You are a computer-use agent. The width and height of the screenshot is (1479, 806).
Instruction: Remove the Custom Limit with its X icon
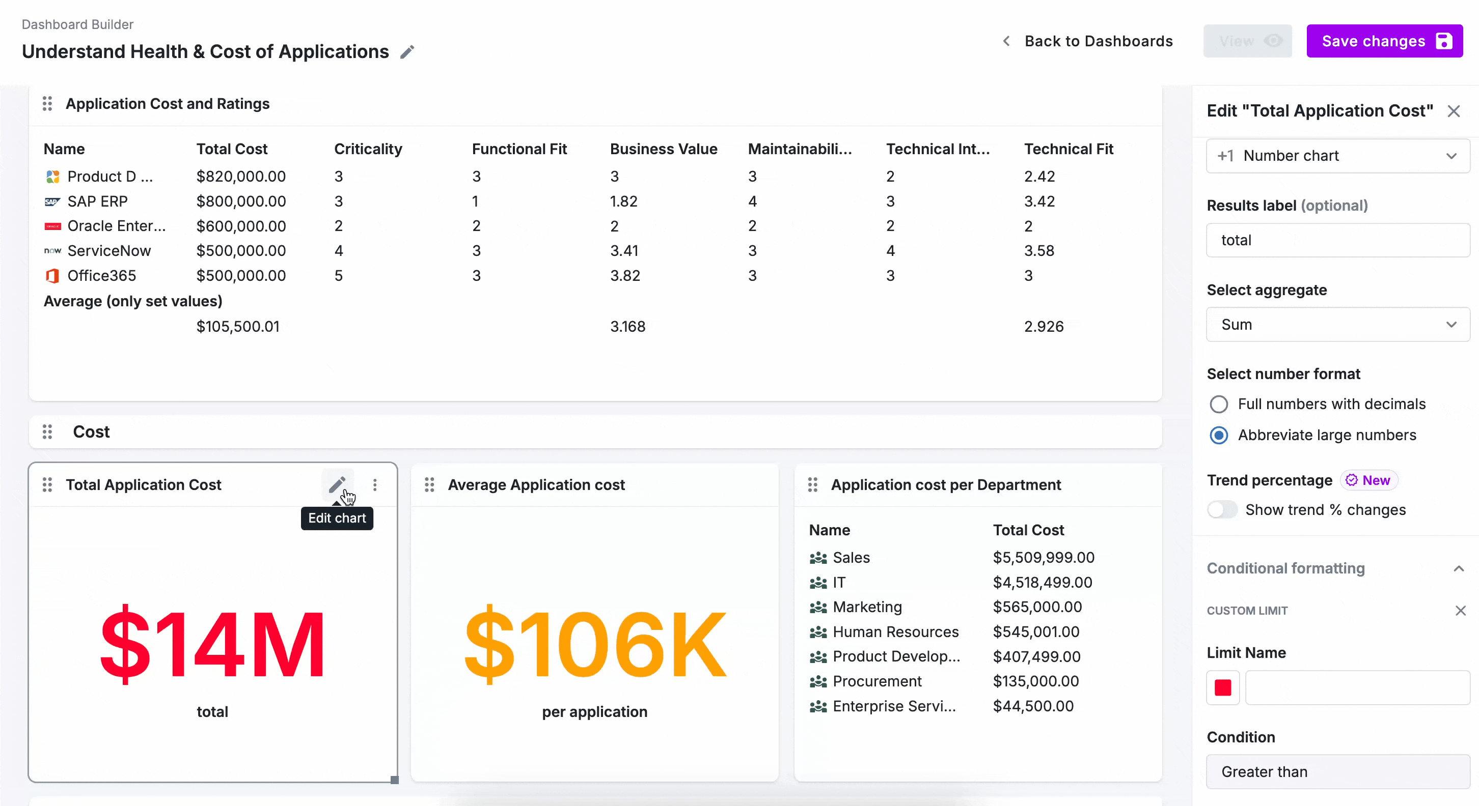[x=1461, y=611]
